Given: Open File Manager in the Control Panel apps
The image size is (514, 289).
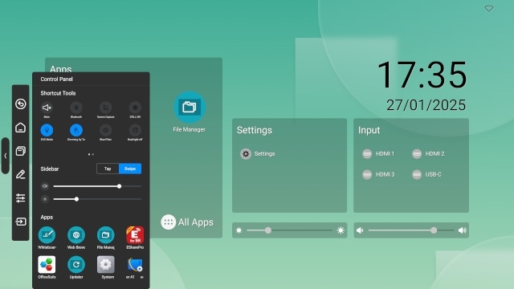Looking at the screenshot, I should pyautogui.click(x=105, y=235).
